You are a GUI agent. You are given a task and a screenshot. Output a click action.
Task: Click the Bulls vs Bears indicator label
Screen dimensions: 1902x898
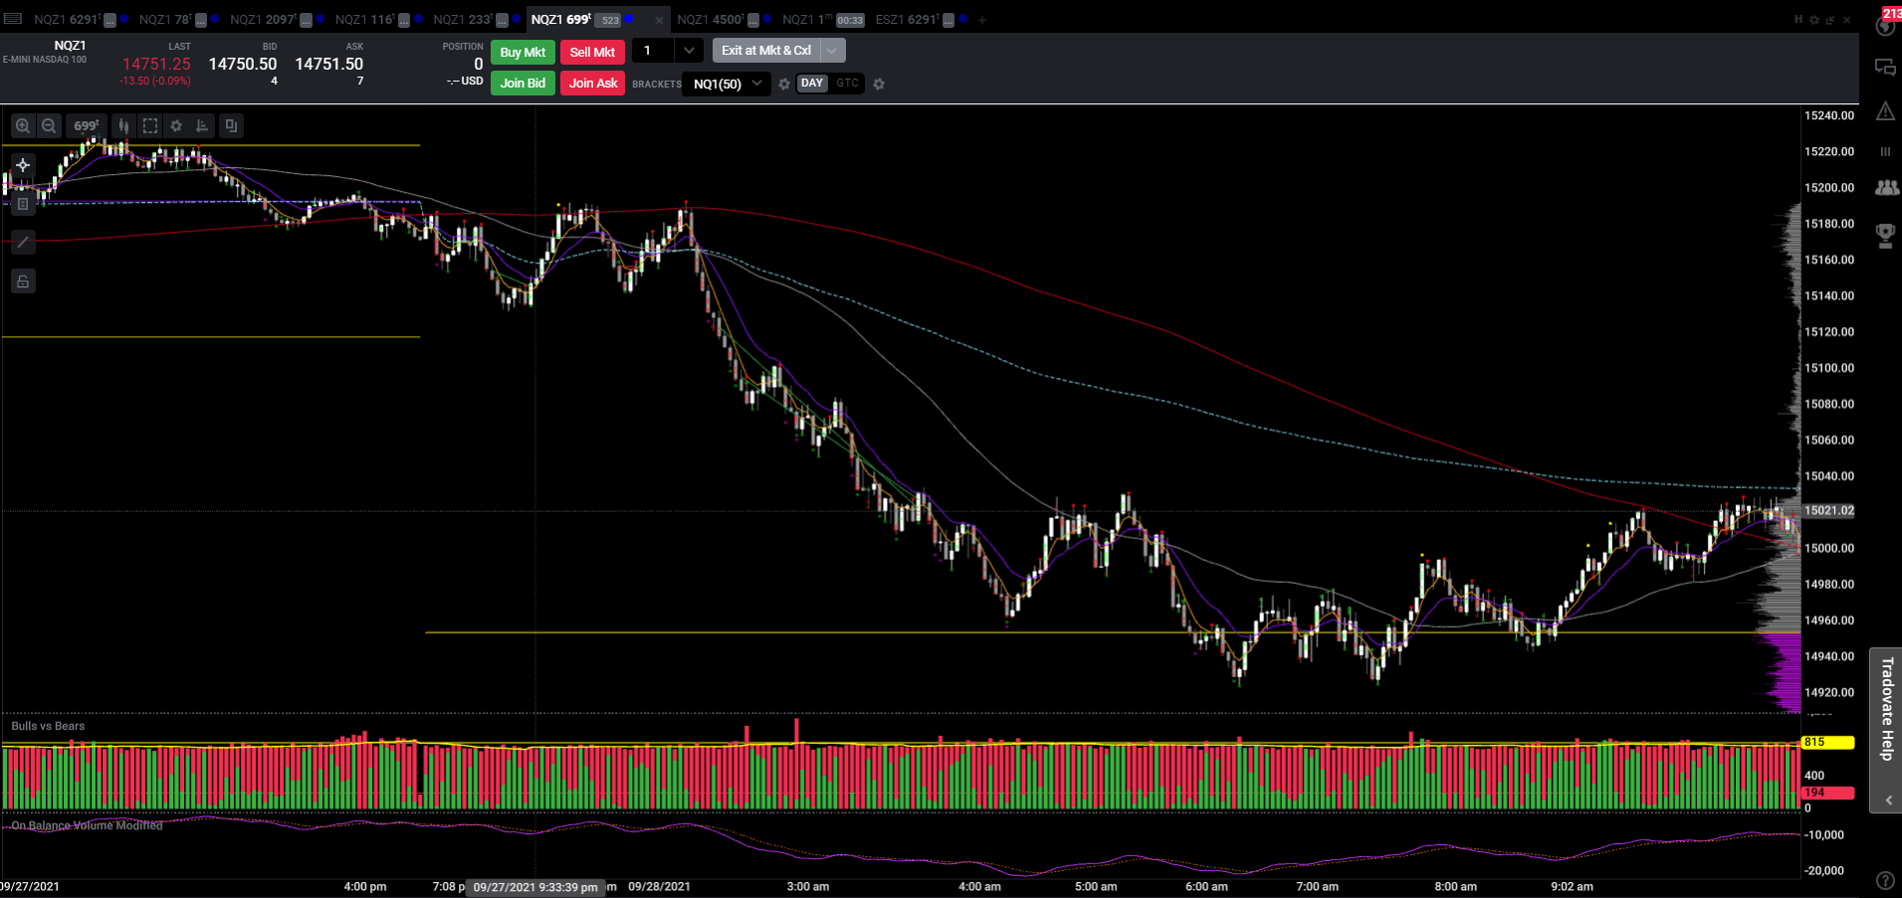[x=48, y=726]
